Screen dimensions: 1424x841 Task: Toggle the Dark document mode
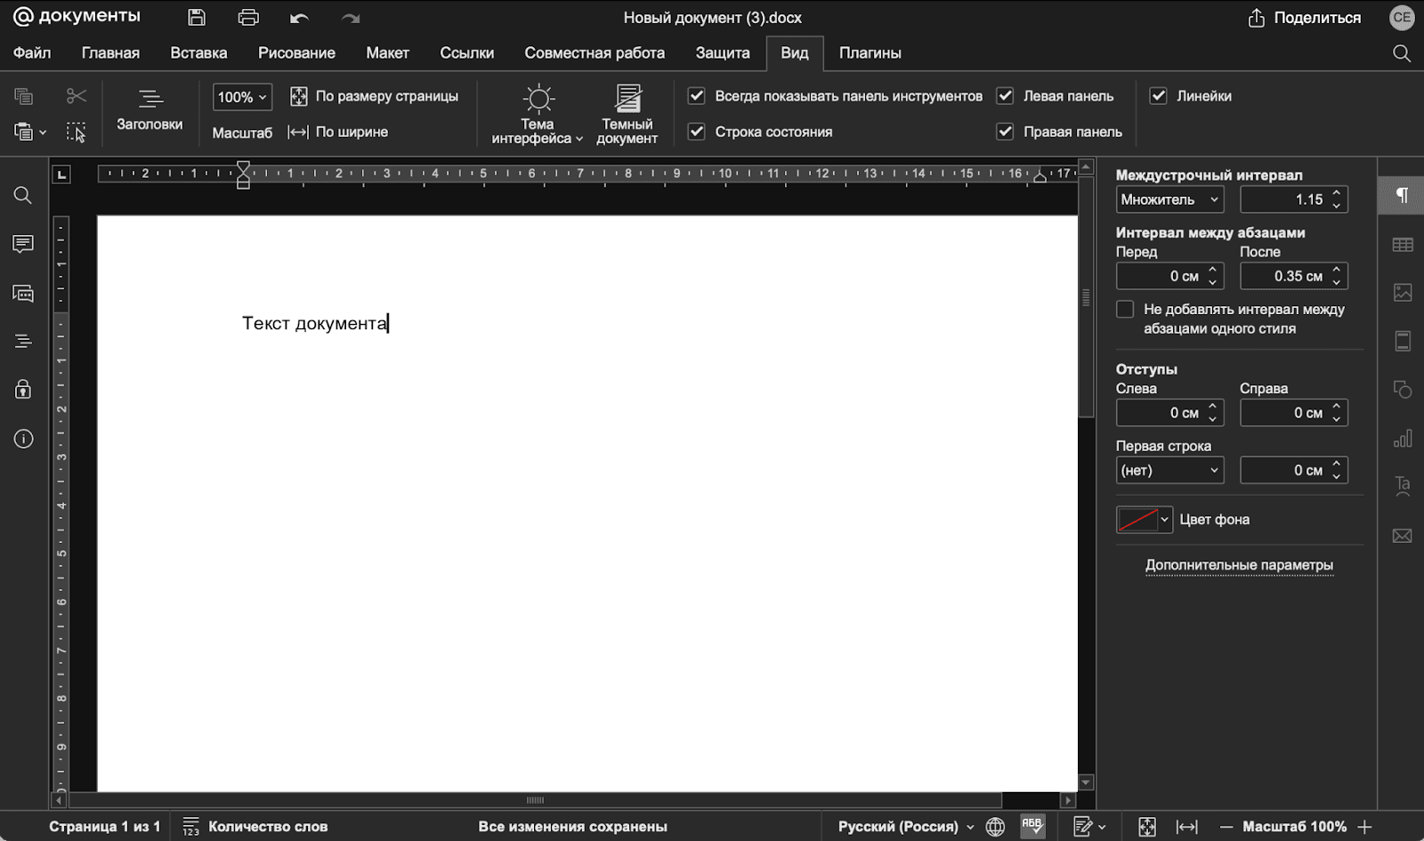pos(627,114)
